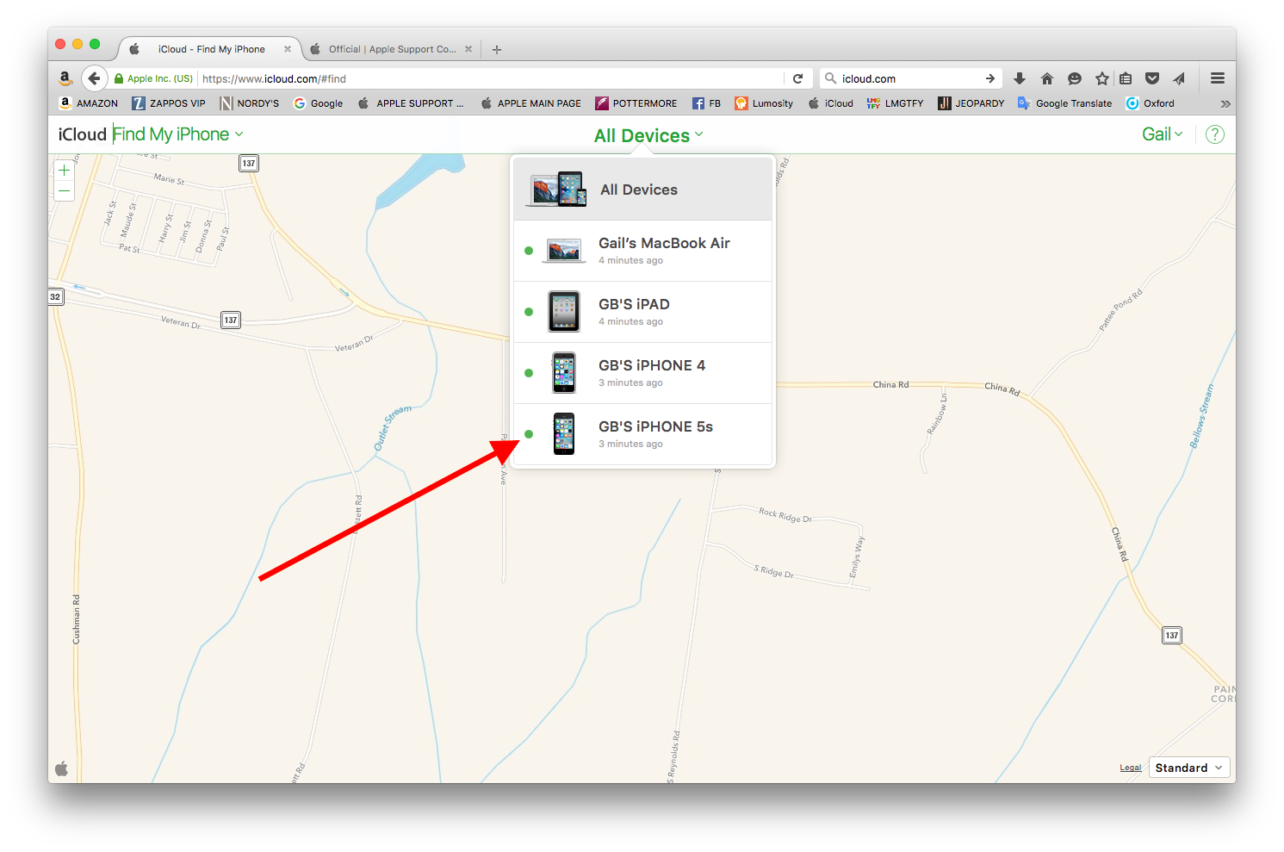Click the MacBook Air thumbnail image

coord(564,251)
